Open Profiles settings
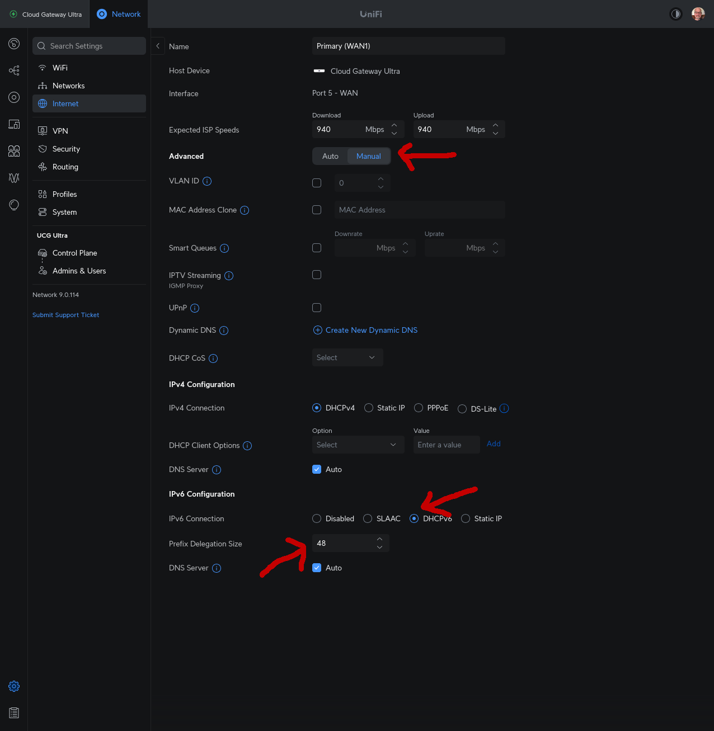This screenshot has width=714, height=731. pyautogui.click(x=89, y=194)
